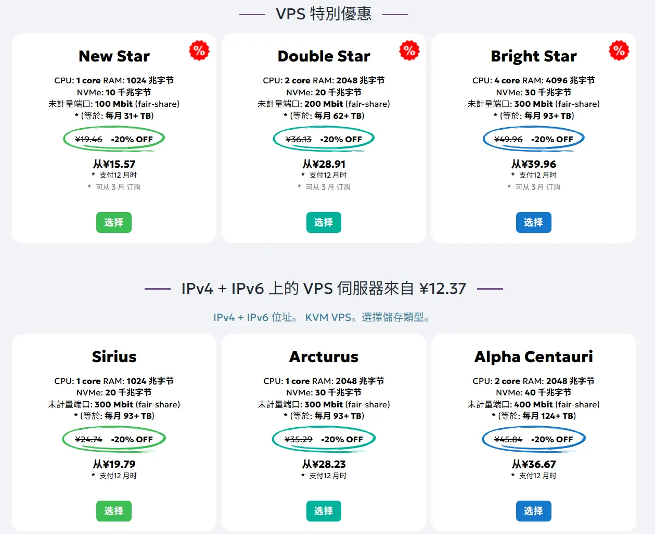This screenshot has height=534, width=655.
Task: Click the 从¥39.96 price on Bright Star
Action: (x=534, y=164)
